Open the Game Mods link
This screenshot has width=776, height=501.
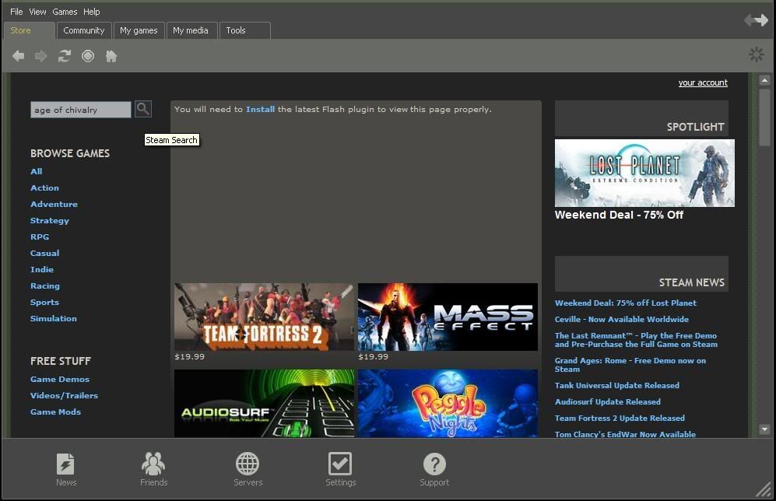(x=55, y=412)
